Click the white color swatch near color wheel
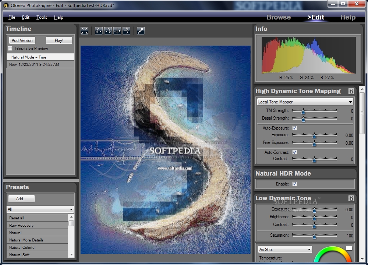Screen dimensions: 368x265 coord(349,248)
